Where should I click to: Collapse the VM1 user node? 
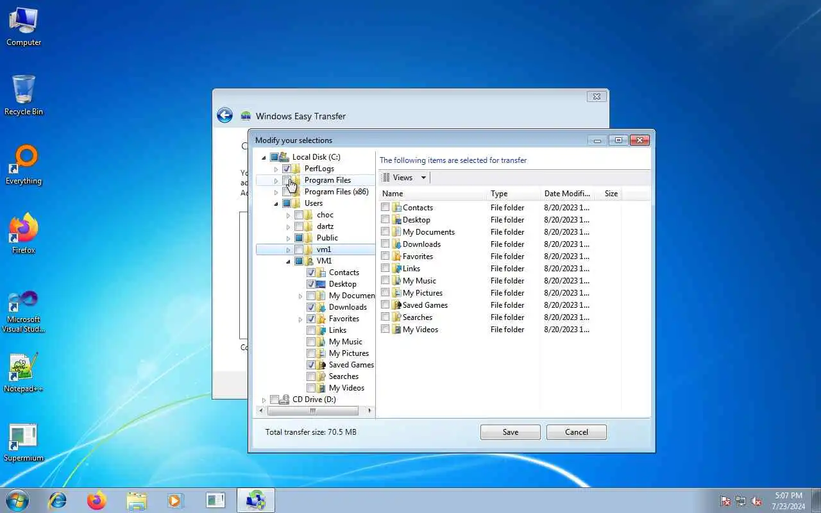click(289, 261)
